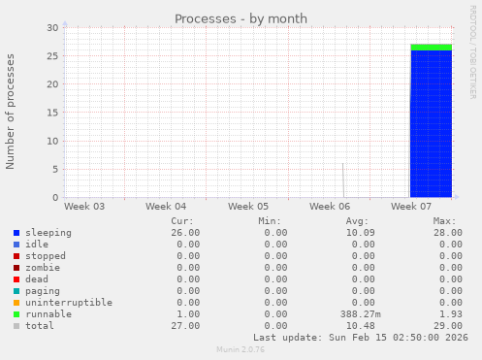The width and height of the screenshot is (482, 360).
Task: Select the 'uninterruptible' legend label
Action: [x=69, y=303]
